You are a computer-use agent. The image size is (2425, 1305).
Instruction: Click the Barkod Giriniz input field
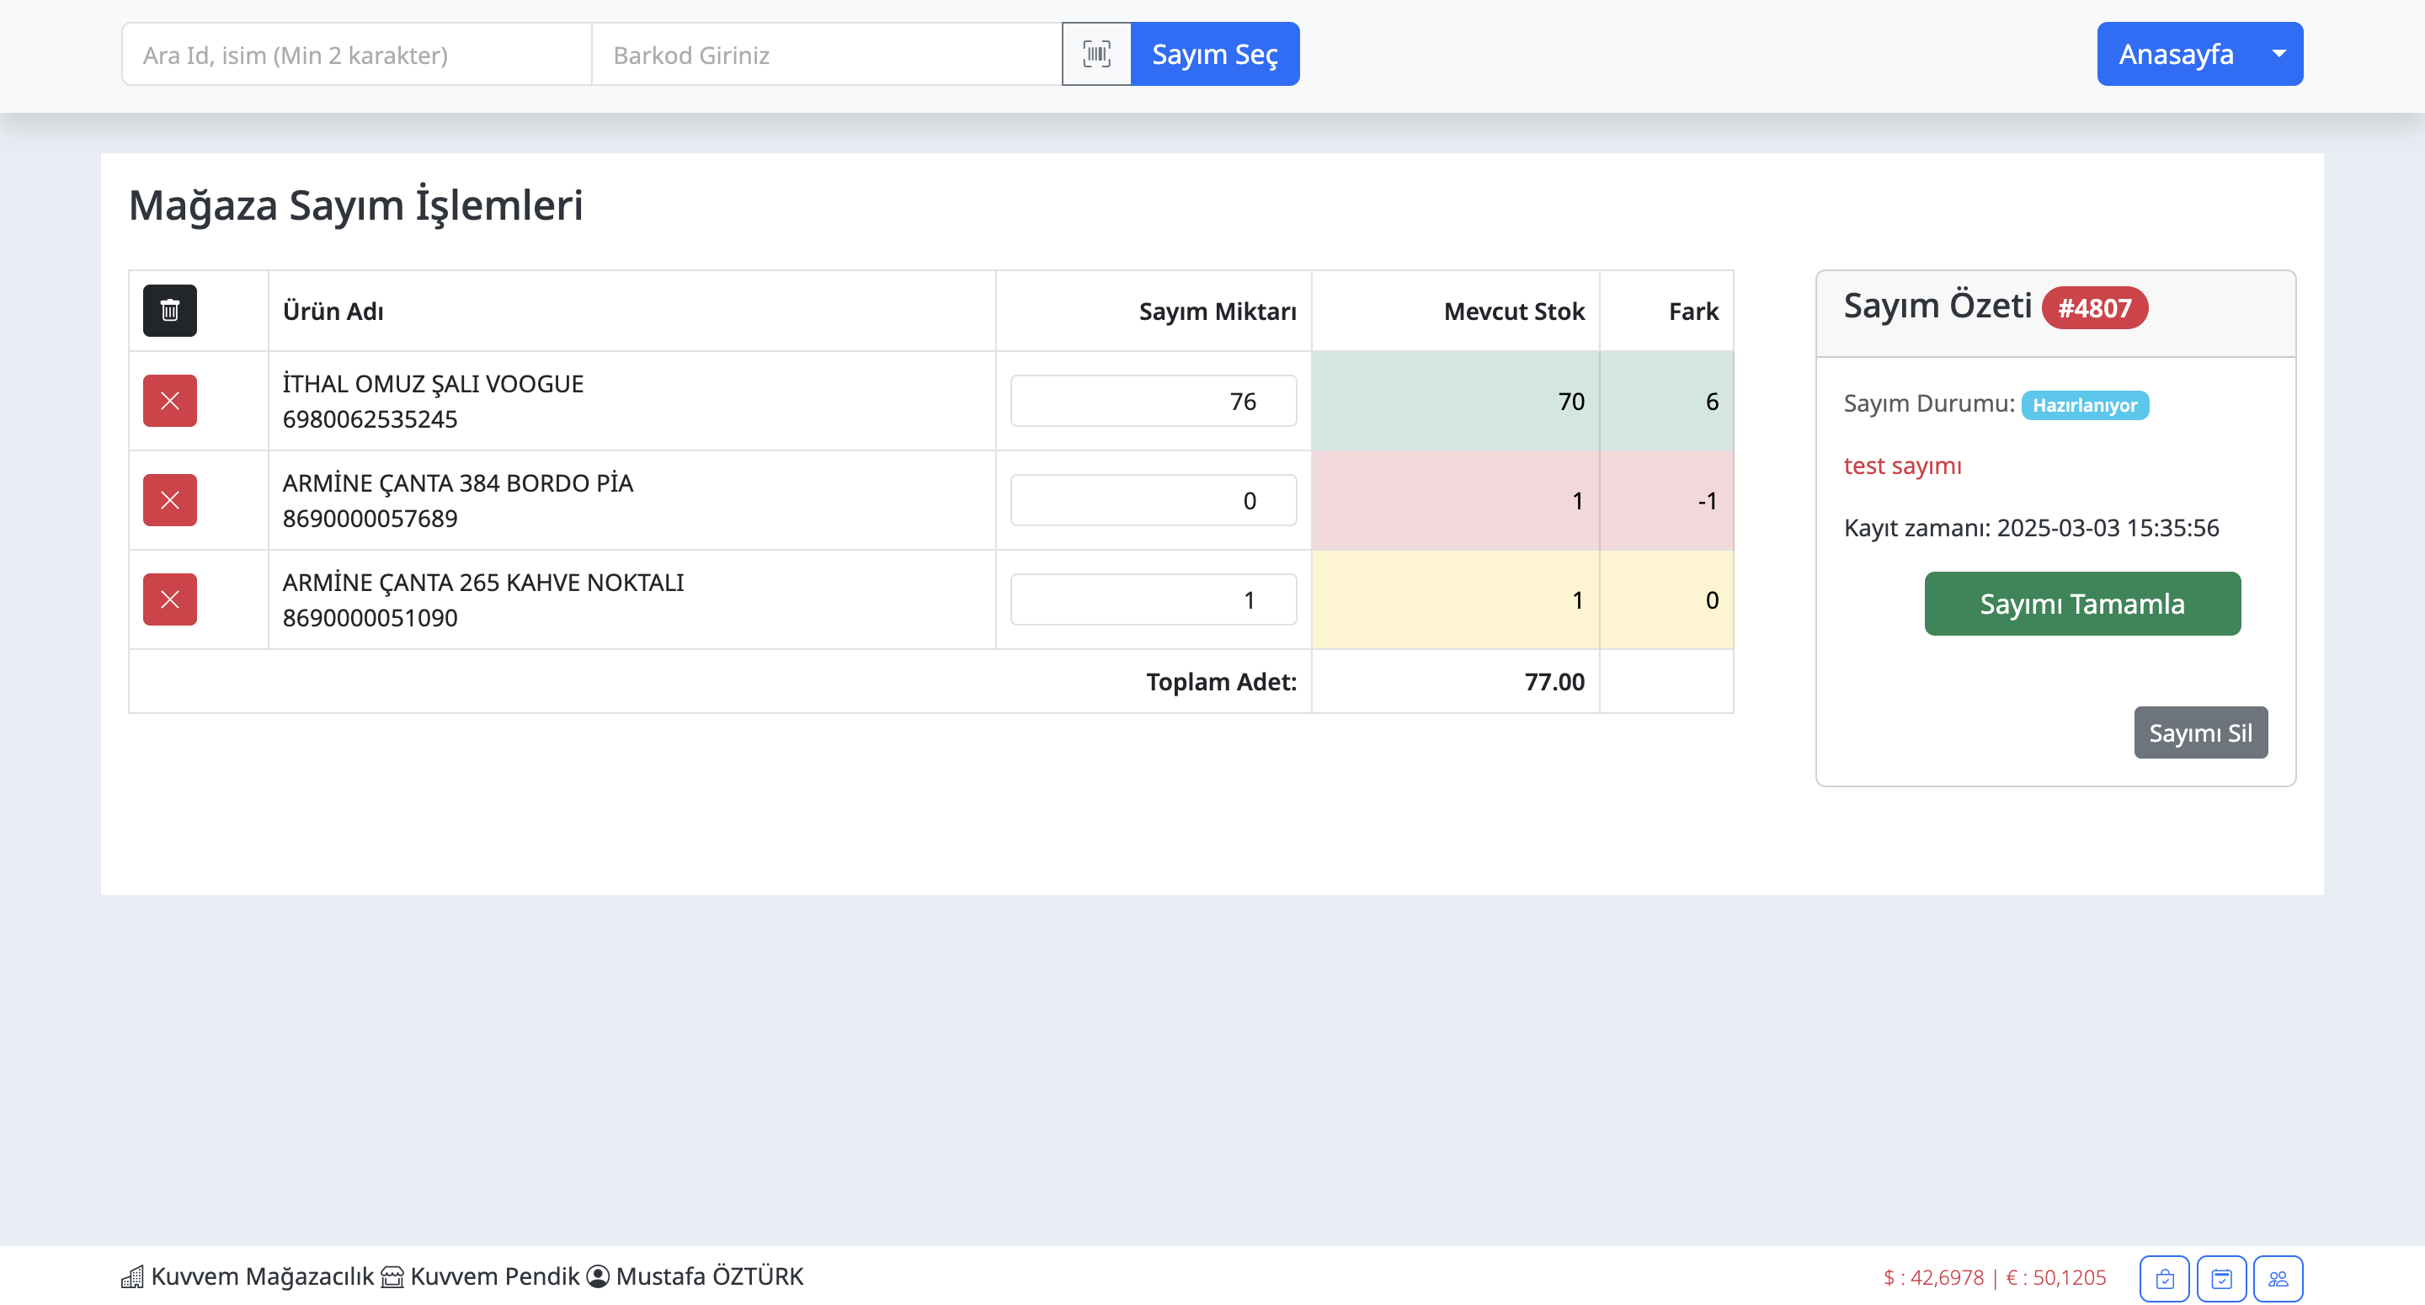pos(825,55)
